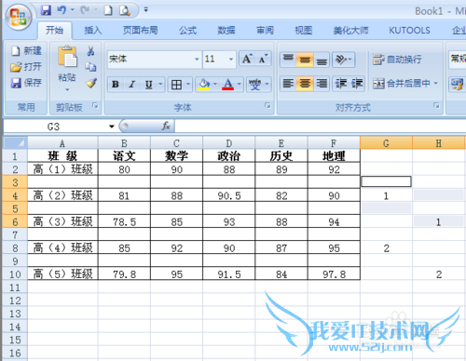Decrease font size
Viewport: 466px width, 361px height.
pyautogui.click(x=263, y=59)
